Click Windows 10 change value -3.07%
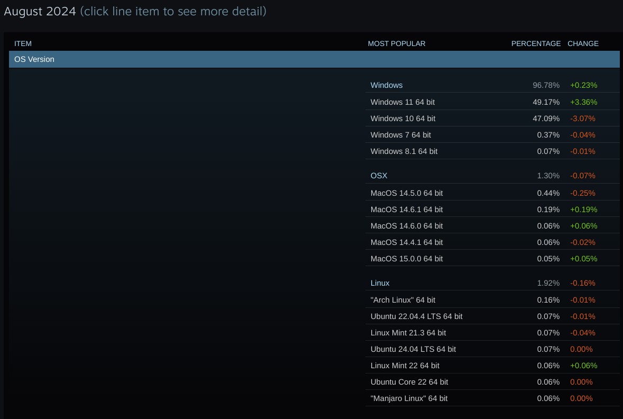Image resolution: width=623 pixels, height=419 pixels. pos(582,119)
